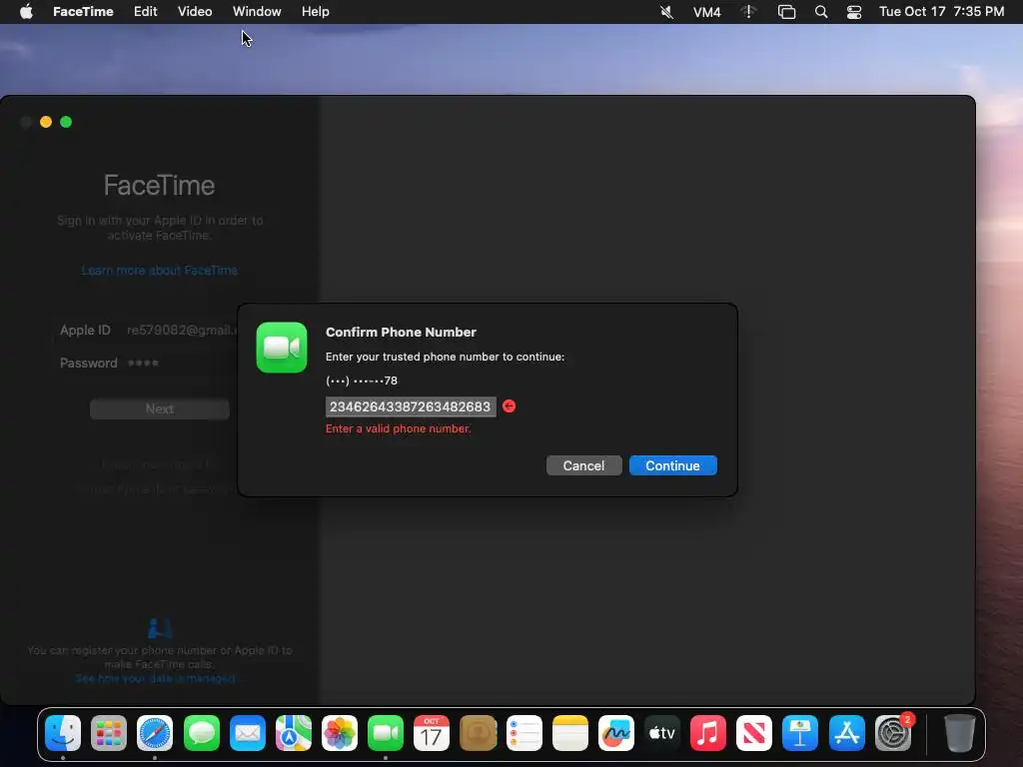
Task: Open Spotlight search in the menu bar
Action: (821, 12)
